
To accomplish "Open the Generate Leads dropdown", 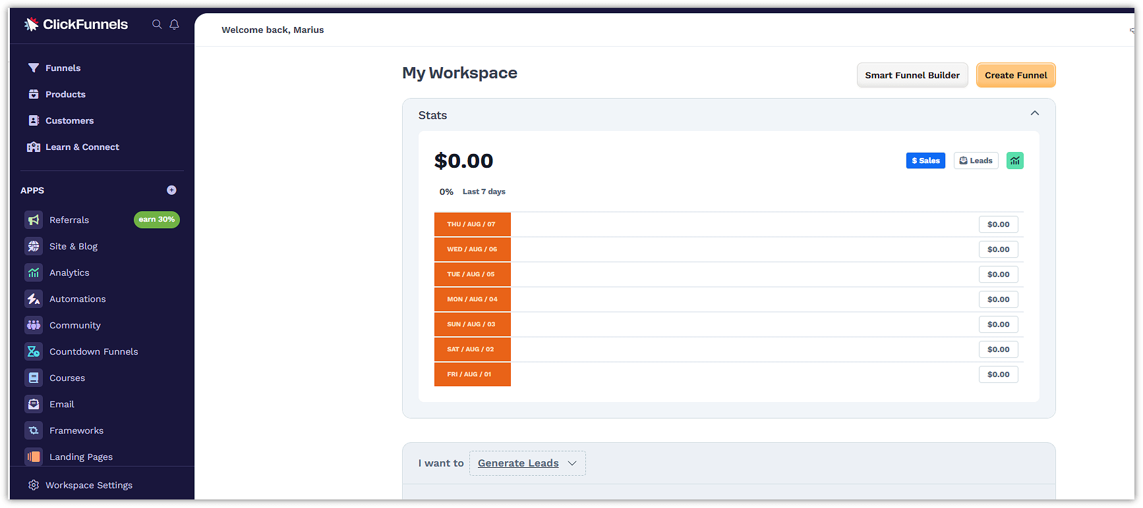I will click(527, 463).
